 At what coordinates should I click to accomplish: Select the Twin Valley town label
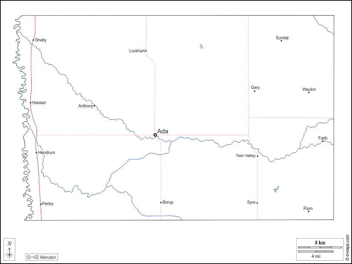pos(246,156)
